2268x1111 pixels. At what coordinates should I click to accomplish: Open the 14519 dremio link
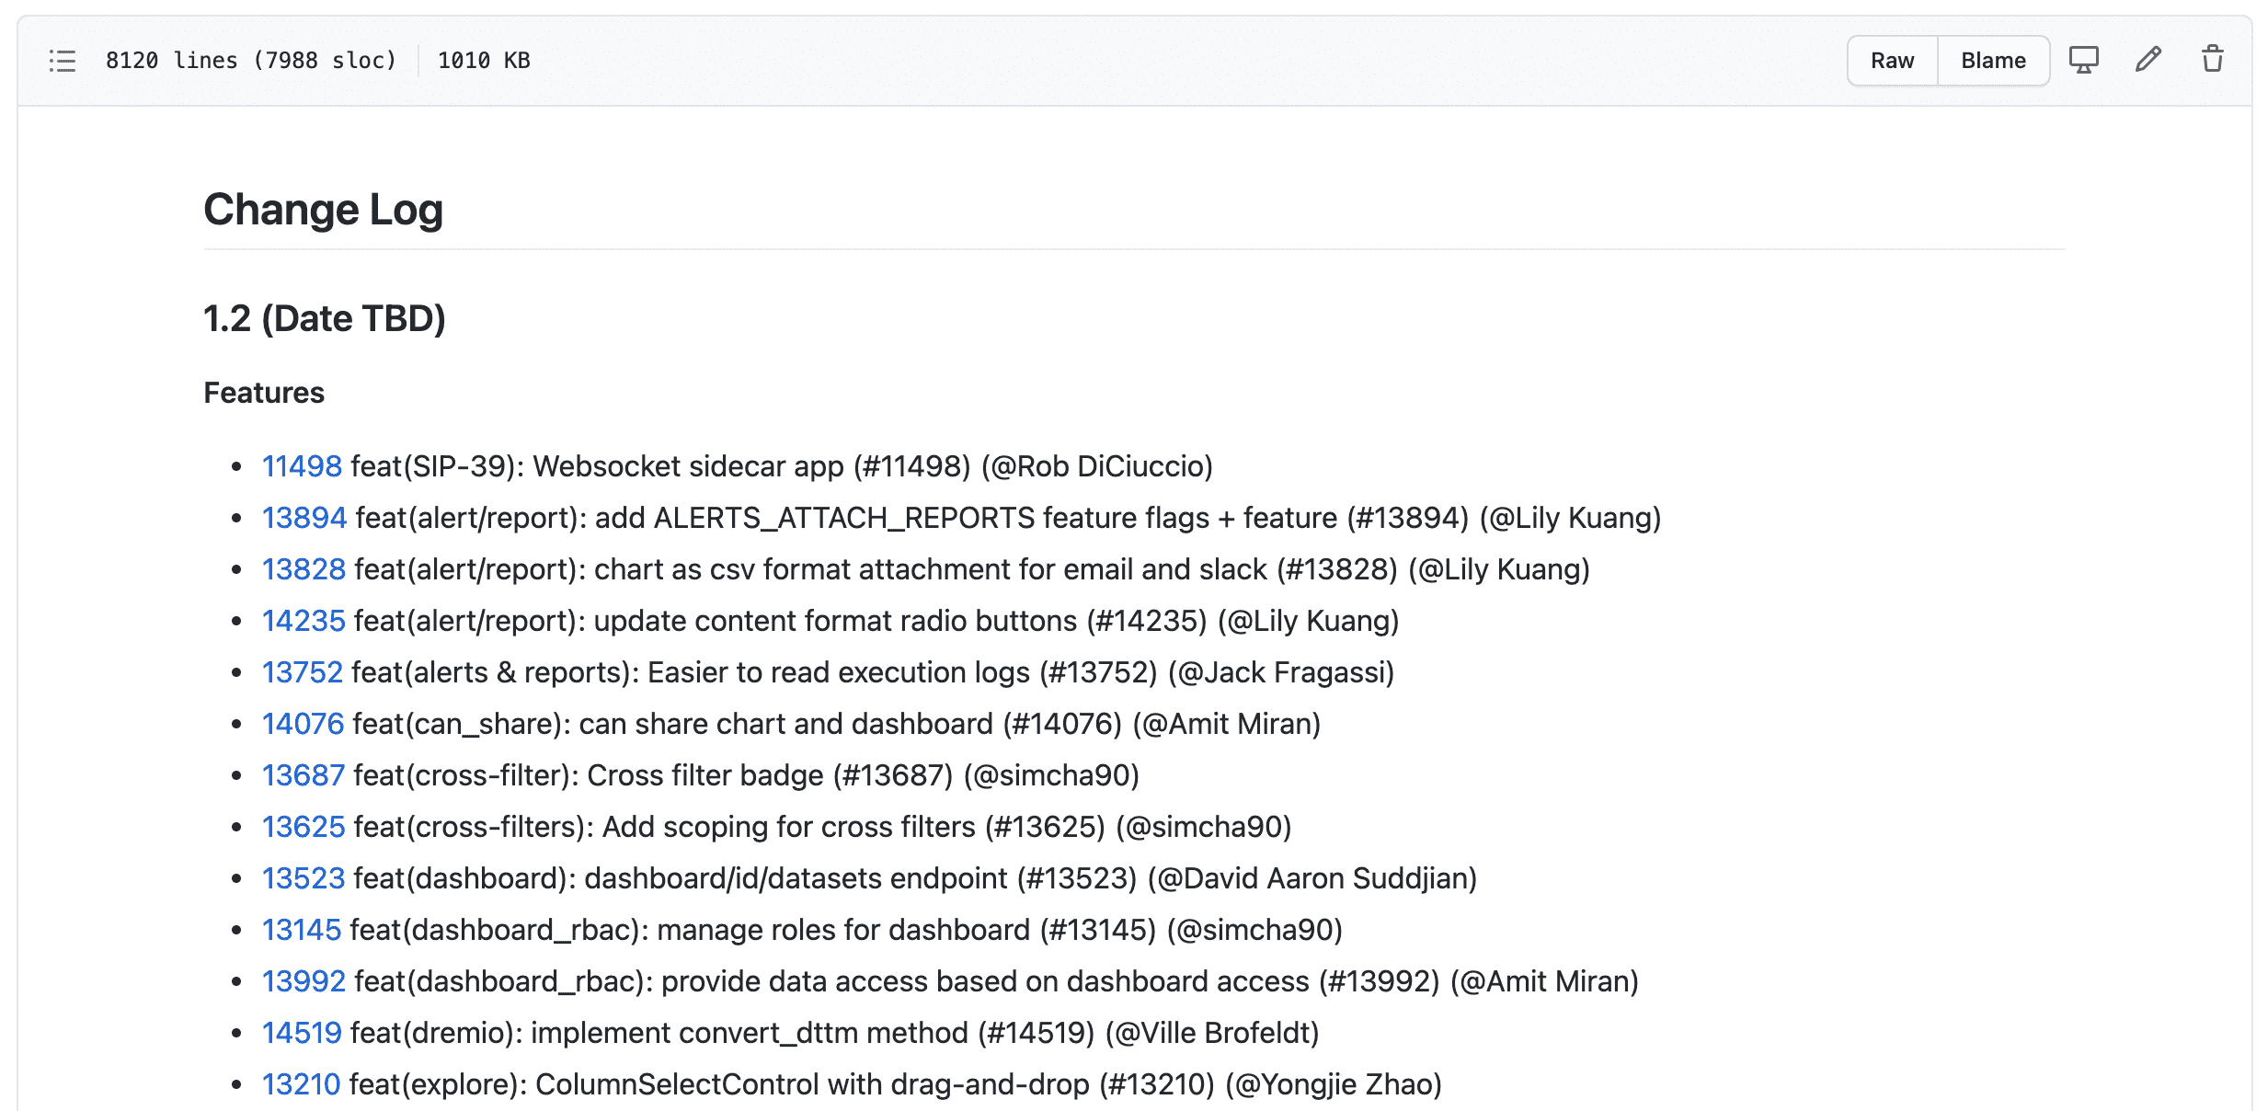point(302,1033)
